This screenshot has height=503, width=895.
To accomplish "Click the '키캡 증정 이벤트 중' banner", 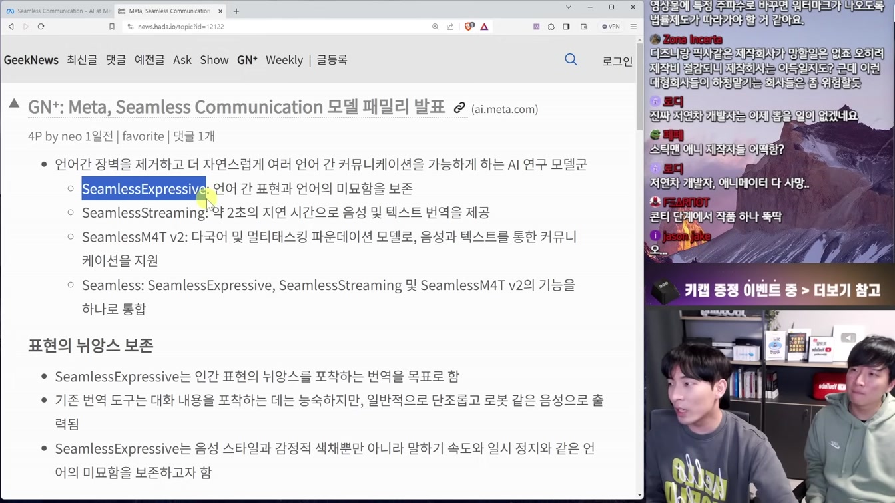I will [769, 290].
